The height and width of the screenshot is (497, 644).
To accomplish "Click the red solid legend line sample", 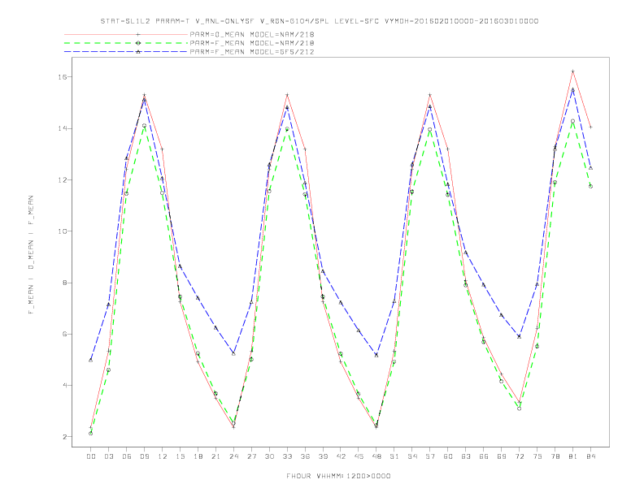I will pyautogui.click(x=126, y=34).
